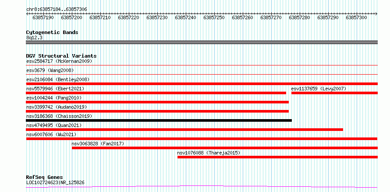Click the 63857260 ruler coordinate
The width and height of the screenshot is (390, 192).
tap(242, 17)
